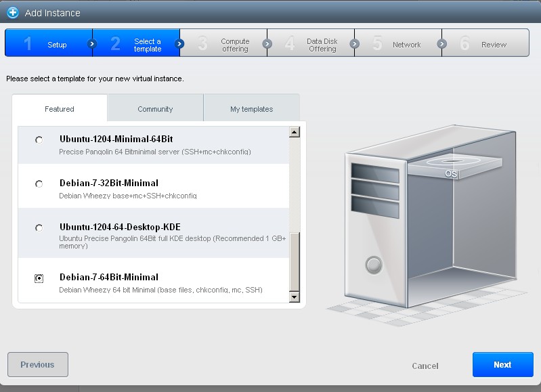Image resolution: width=541 pixels, height=392 pixels.
Task: Click the arrow icon after Compute offering
Action: (267, 44)
